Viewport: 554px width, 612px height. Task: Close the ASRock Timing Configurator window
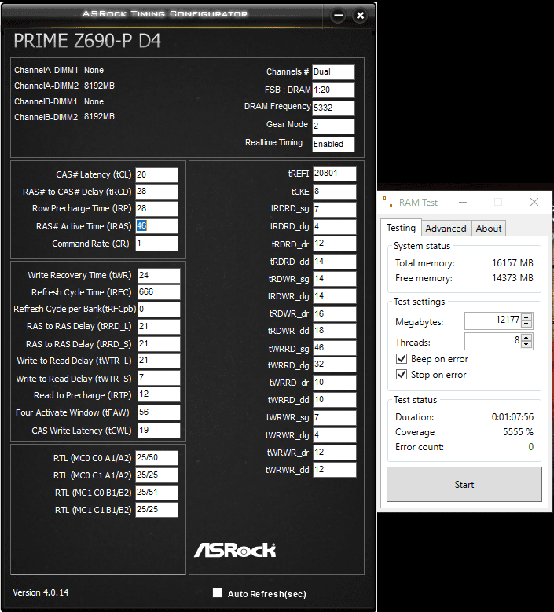(360, 16)
